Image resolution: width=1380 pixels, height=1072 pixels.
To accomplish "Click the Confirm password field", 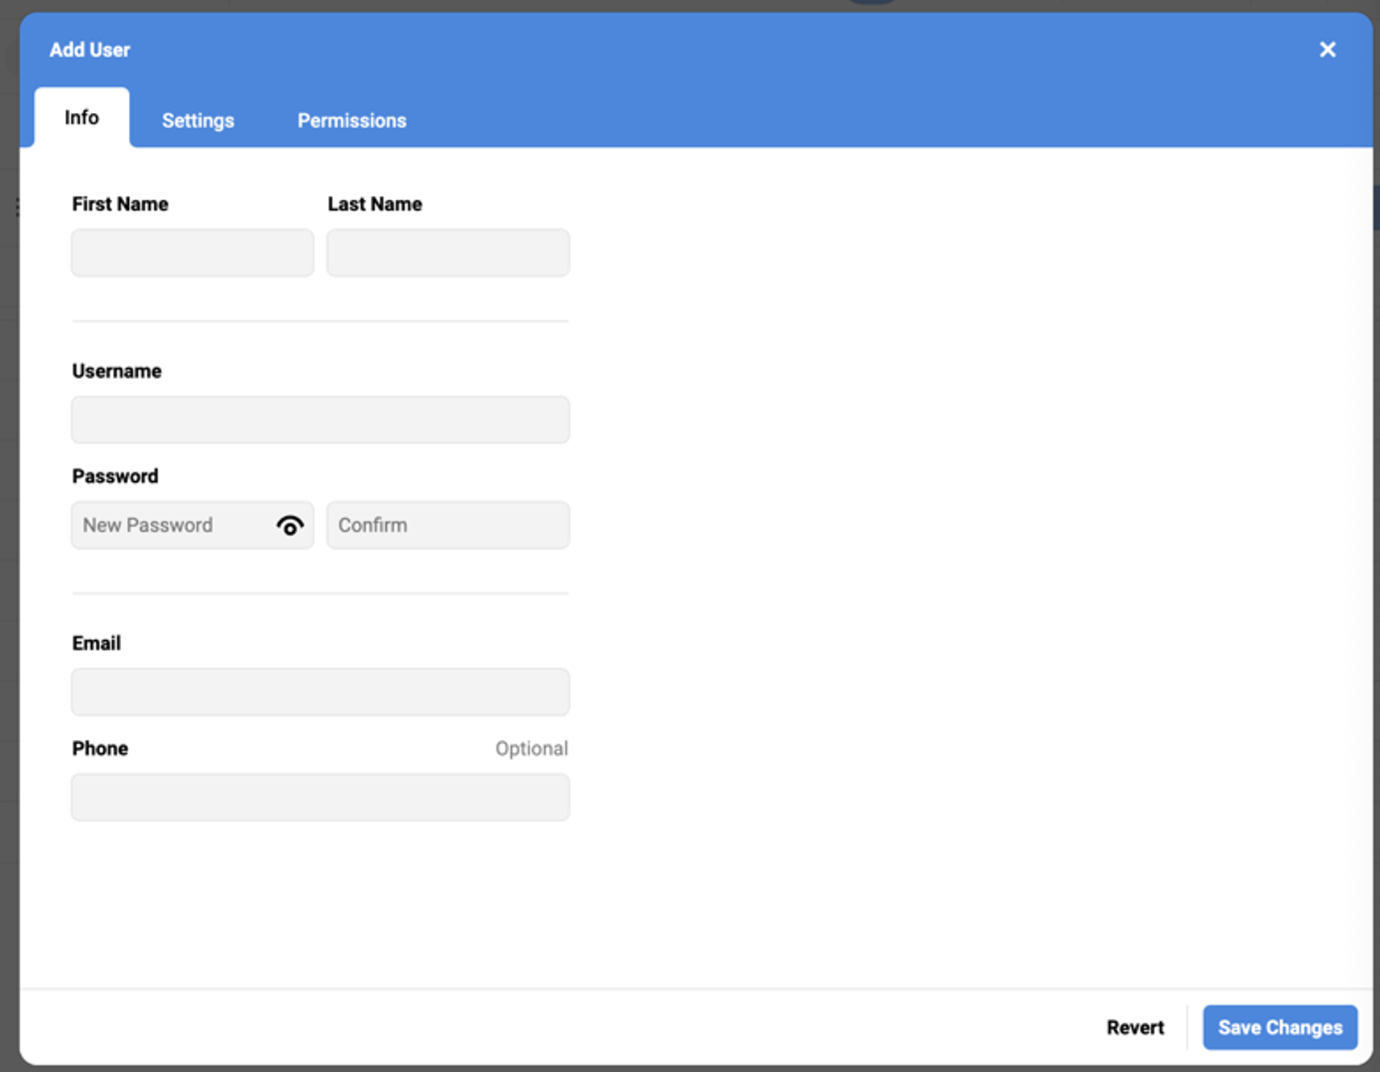I will [448, 526].
